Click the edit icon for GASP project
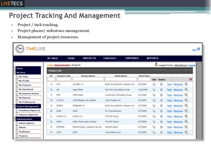 coord(154,111)
